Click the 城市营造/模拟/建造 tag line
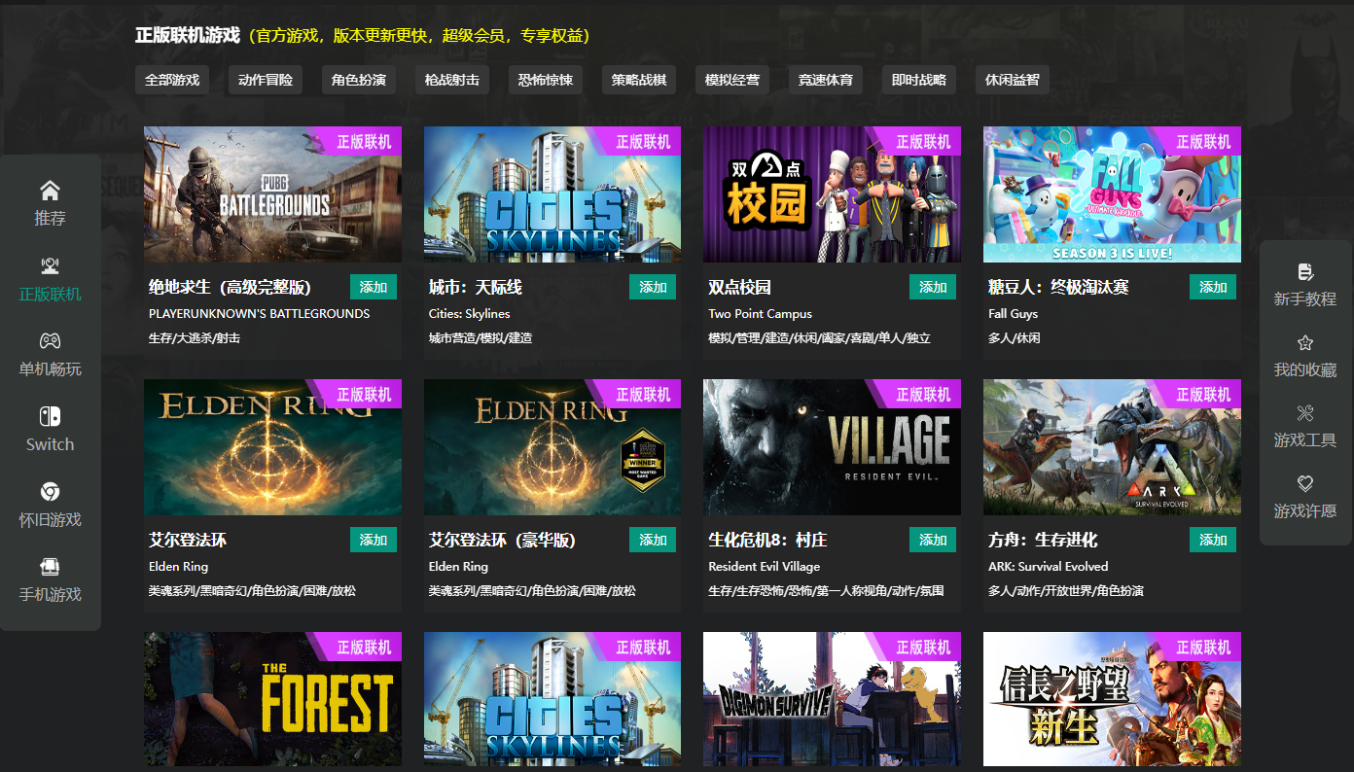Screen dimensions: 1354x772 coord(481,338)
